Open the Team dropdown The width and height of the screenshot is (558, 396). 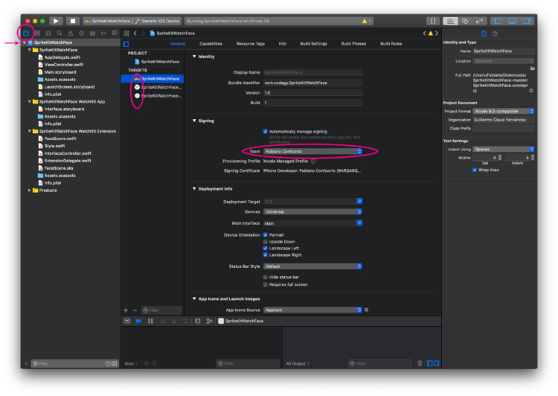point(312,151)
